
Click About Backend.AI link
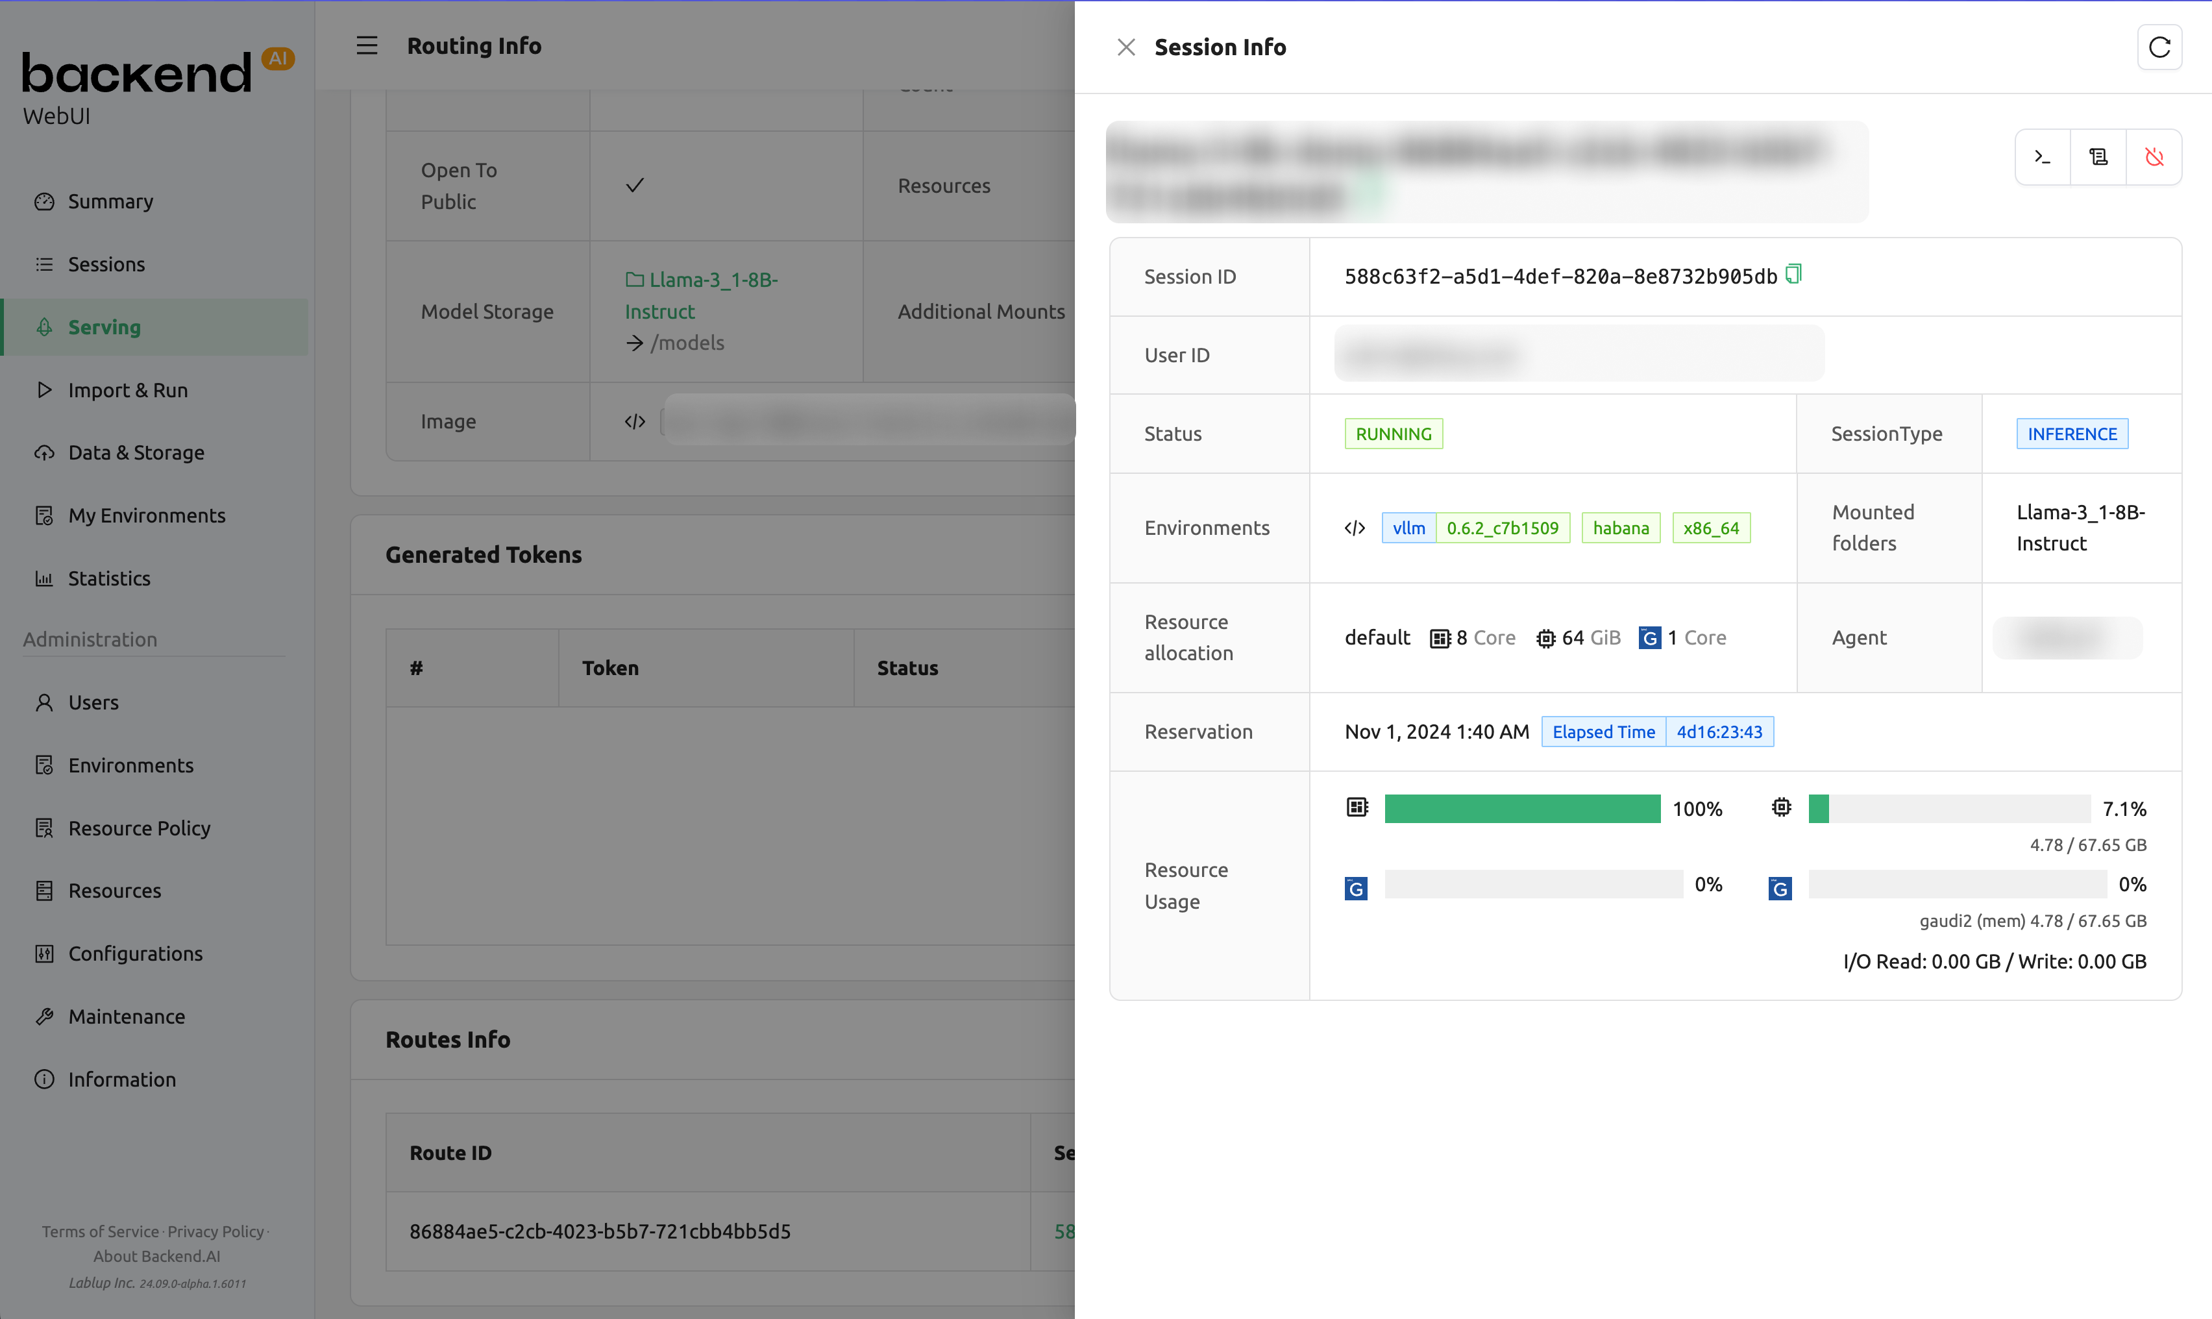coord(156,1256)
